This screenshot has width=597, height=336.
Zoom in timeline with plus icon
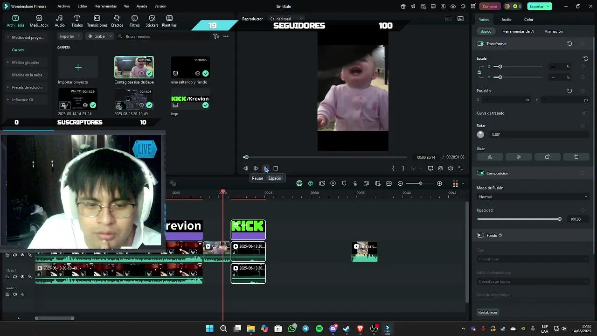[439, 183]
